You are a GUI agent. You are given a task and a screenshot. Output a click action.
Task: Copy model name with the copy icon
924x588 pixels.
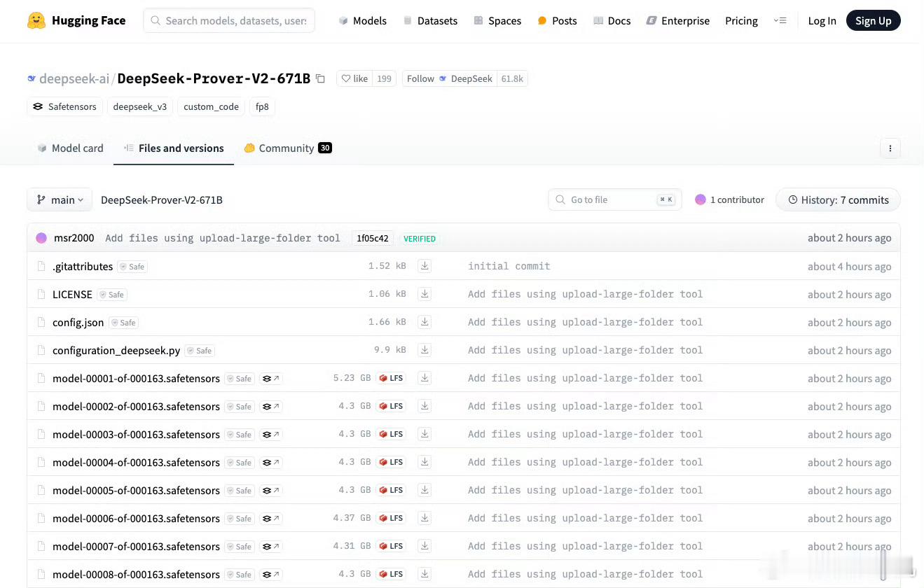coord(320,78)
